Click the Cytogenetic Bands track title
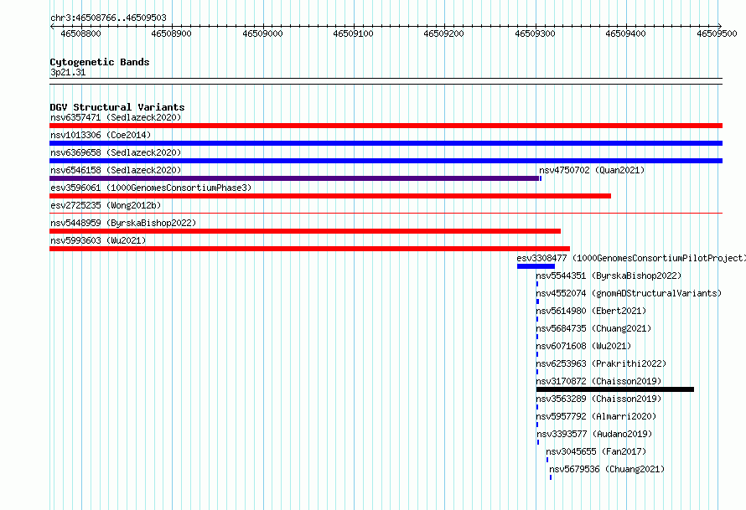 (100, 62)
